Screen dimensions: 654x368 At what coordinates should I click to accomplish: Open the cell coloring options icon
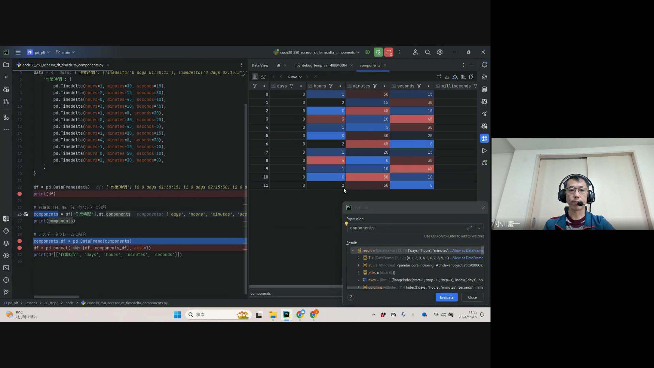[x=455, y=77]
